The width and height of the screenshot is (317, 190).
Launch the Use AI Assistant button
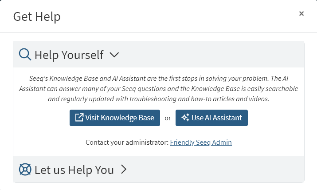pyautogui.click(x=211, y=118)
